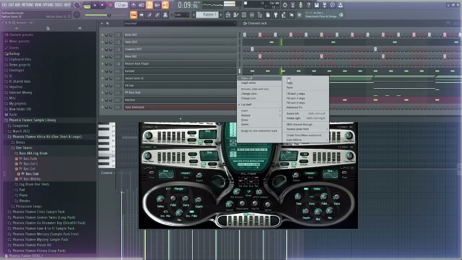462x260 pixels.
Task: Open the help question mark icon
Action: point(309,5)
